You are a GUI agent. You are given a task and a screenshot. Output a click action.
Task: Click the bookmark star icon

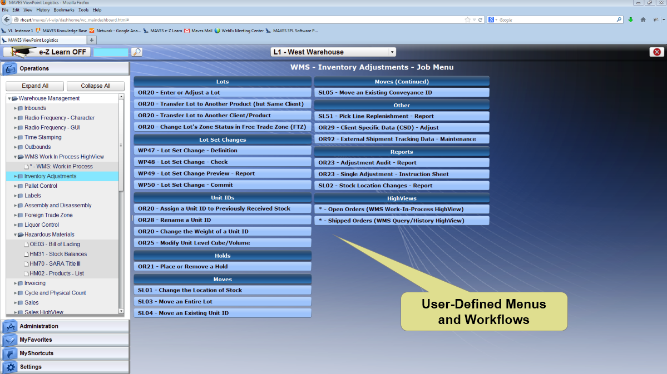[467, 20]
